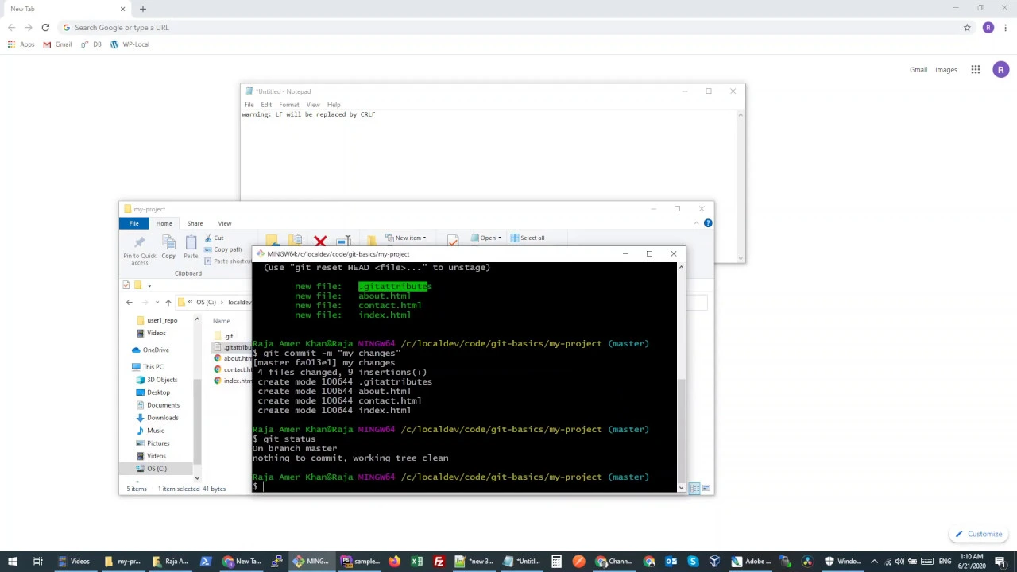The width and height of the screenshot is (1017, 572).
Task: Open the New item dropdown
Action: tap(406, 238)
